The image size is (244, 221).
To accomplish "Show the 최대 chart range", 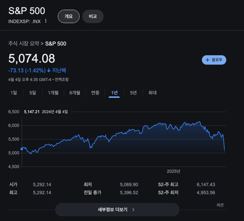I will coord(152,93).
